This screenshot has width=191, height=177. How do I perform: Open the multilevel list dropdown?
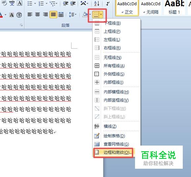pyautogui.click(x=54, y=3)
